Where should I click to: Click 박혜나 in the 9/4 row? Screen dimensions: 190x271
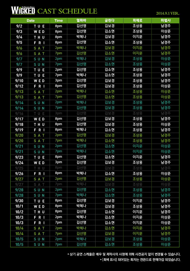pos(81,37)
